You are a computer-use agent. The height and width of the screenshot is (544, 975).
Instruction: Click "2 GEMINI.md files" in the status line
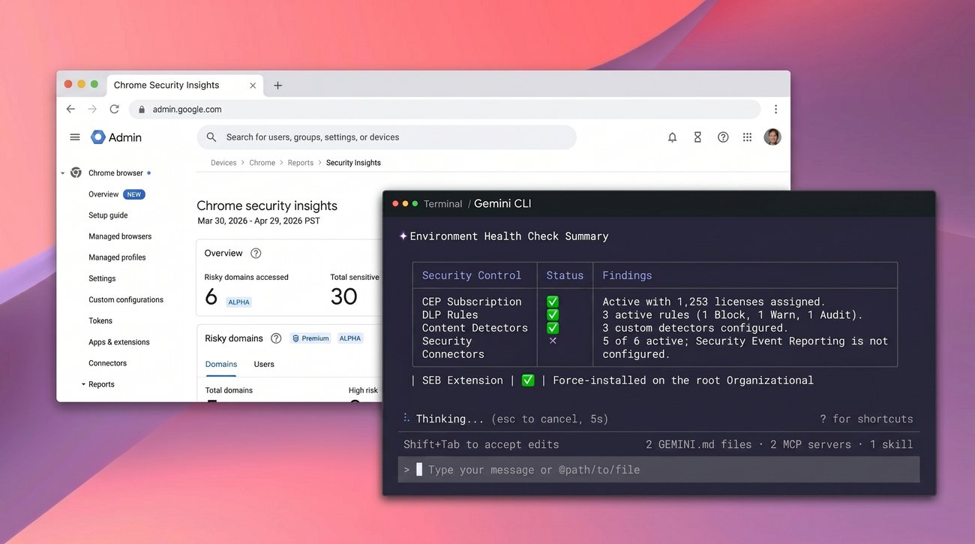699,444
